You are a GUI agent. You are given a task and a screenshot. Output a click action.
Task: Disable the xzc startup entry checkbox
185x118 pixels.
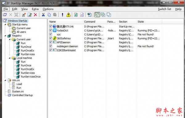51,34
